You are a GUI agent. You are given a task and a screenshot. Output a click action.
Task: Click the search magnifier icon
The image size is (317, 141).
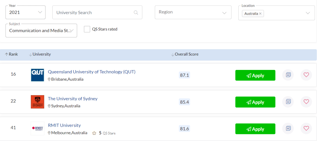click(x=136, y=13)
